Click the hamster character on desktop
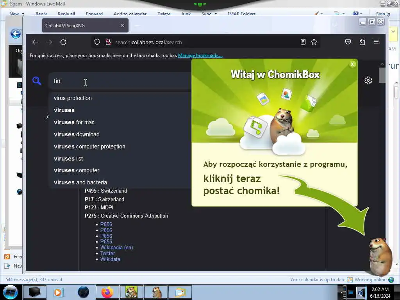This screenshot has width=400, height=300. pyautogui.click(x=380, y=256)
